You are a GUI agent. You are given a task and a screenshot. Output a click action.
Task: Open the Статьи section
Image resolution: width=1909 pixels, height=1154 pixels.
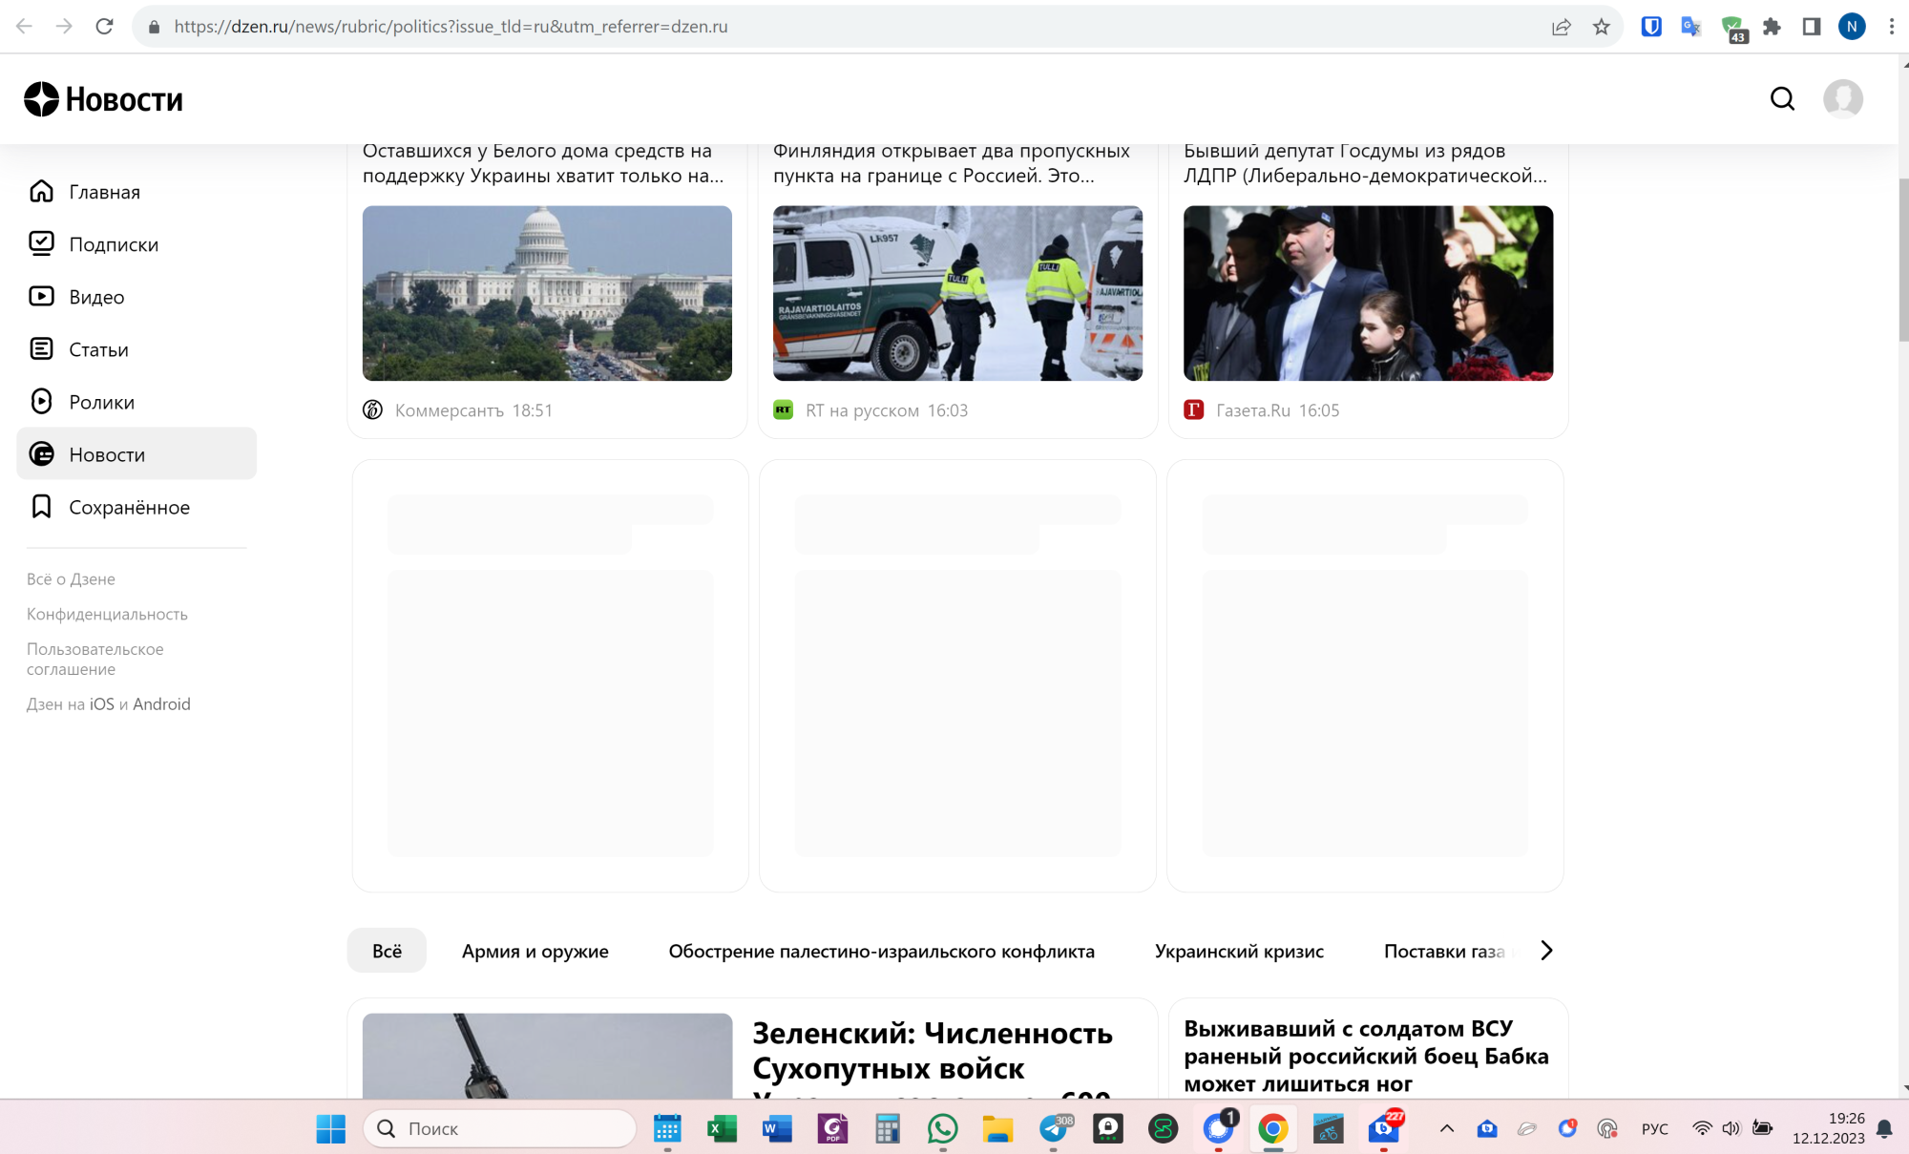pos(97,348)
